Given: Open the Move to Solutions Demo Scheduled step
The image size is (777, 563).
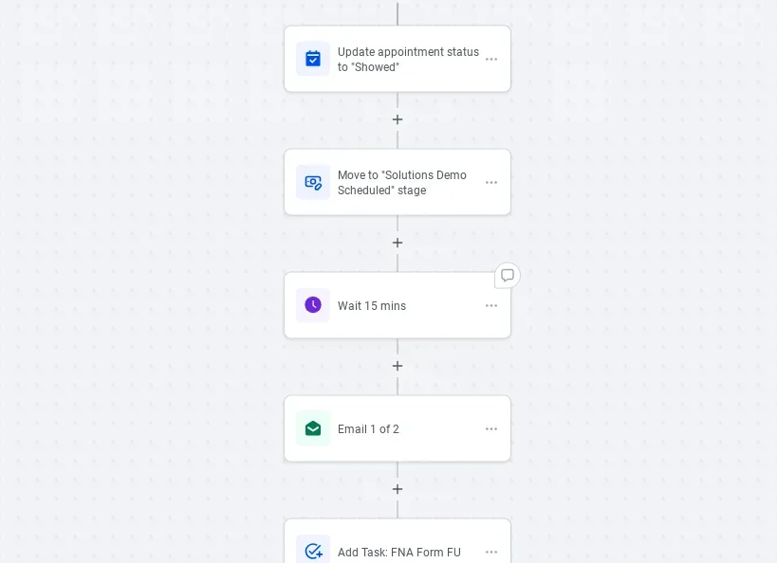Looking at the screenshot, I should tap(403, 182).
